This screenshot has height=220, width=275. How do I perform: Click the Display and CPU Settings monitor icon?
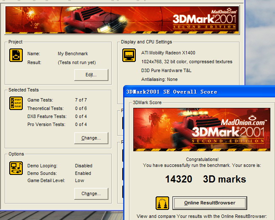(129, 55)
